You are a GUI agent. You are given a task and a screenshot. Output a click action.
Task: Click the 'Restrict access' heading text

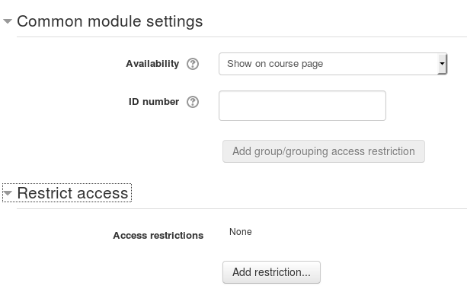[72, 193]
